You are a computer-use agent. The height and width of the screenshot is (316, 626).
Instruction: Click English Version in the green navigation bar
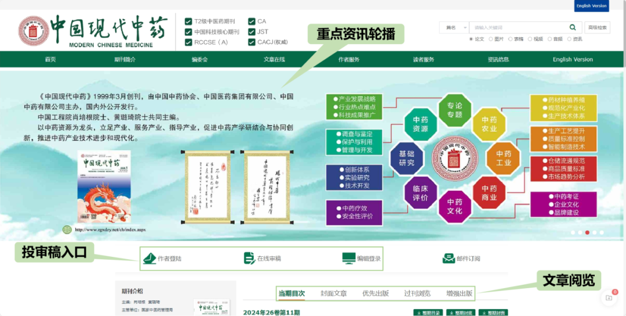pyautogui.click(x=573, y=60)
